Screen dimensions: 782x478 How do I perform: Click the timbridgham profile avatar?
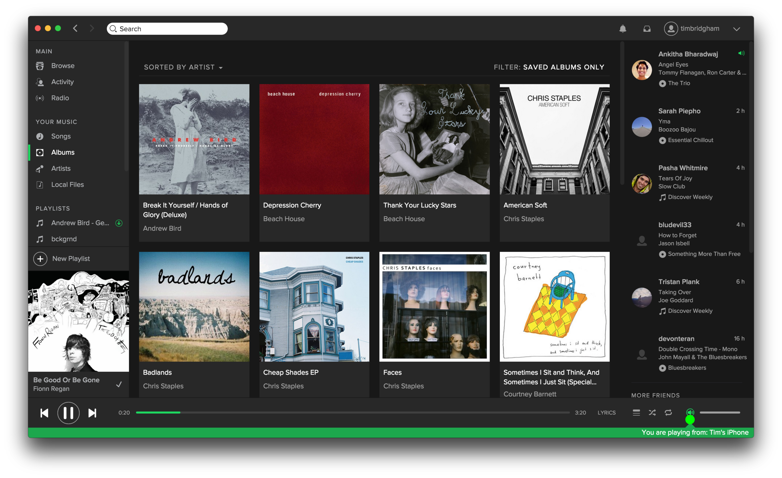pyautogui.click(x=671, y=28)
